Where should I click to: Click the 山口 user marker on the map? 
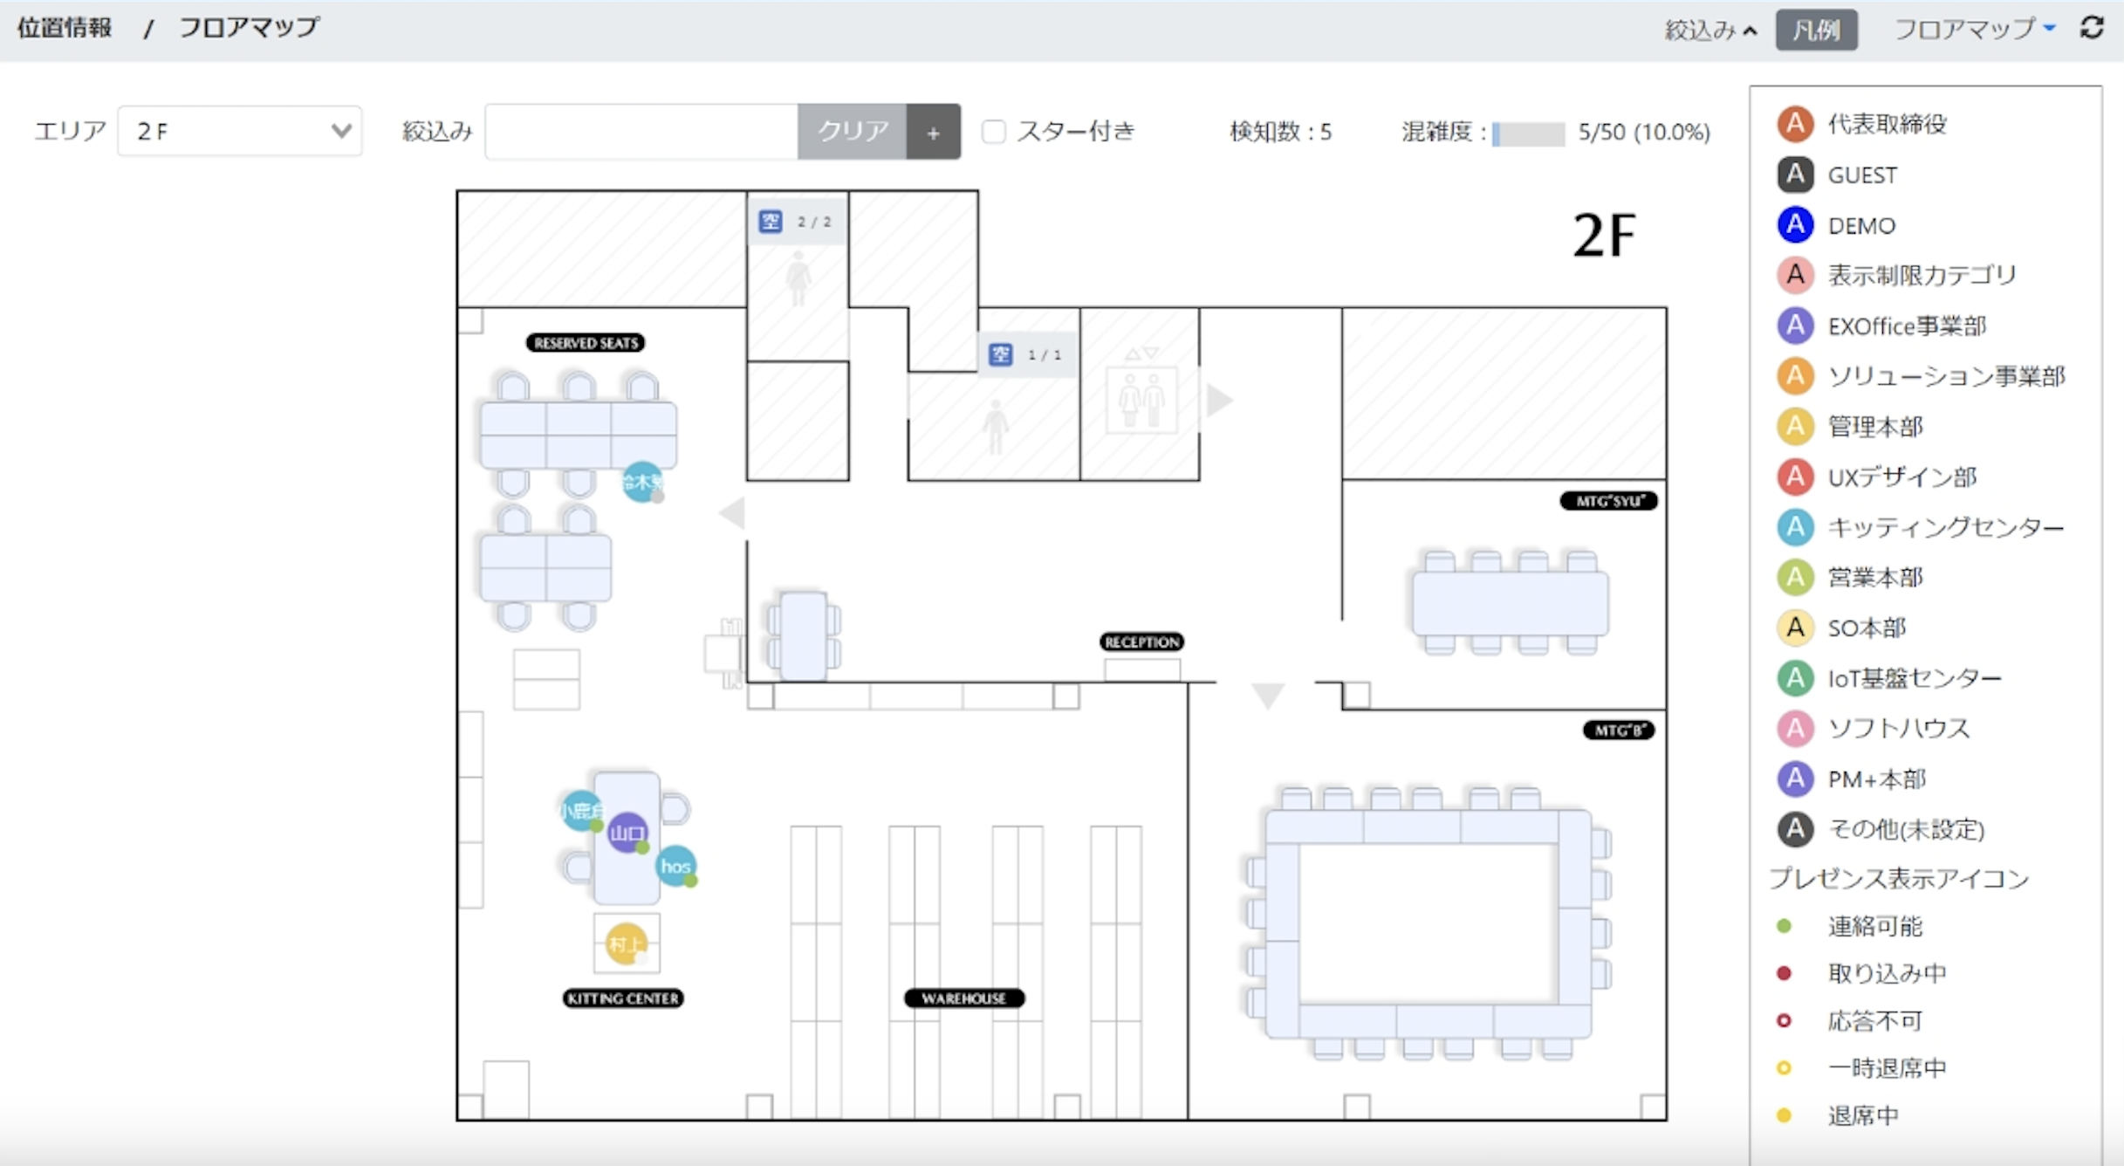tap(627, 833)
